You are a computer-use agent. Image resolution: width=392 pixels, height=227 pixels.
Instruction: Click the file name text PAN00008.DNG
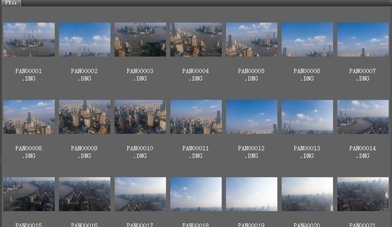29,152
